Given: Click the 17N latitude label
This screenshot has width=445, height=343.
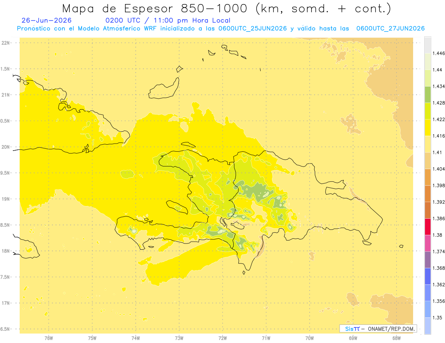Looking at the screenshot, I should pos(6,303).
